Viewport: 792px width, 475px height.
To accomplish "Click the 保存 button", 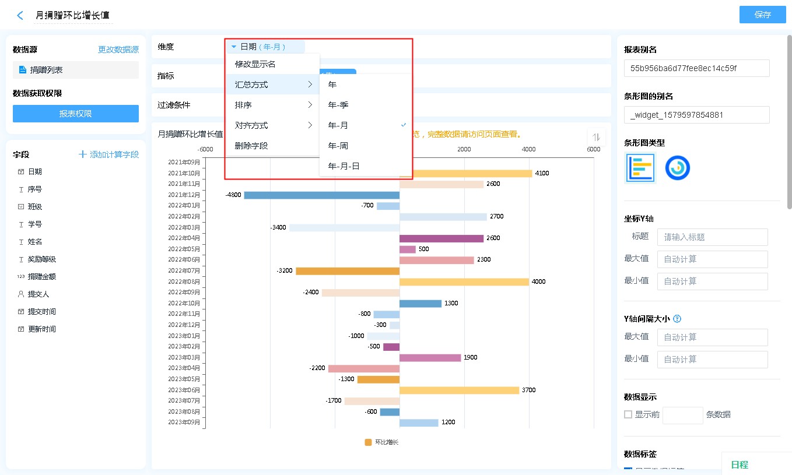I will click(762, 15).
